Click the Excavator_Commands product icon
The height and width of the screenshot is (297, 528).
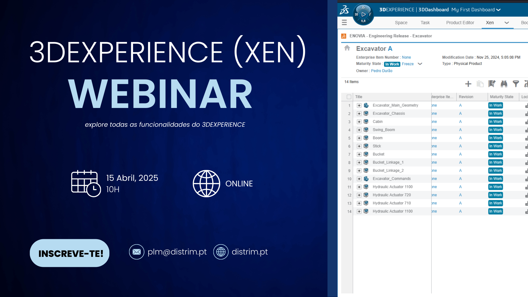(366, 179)
